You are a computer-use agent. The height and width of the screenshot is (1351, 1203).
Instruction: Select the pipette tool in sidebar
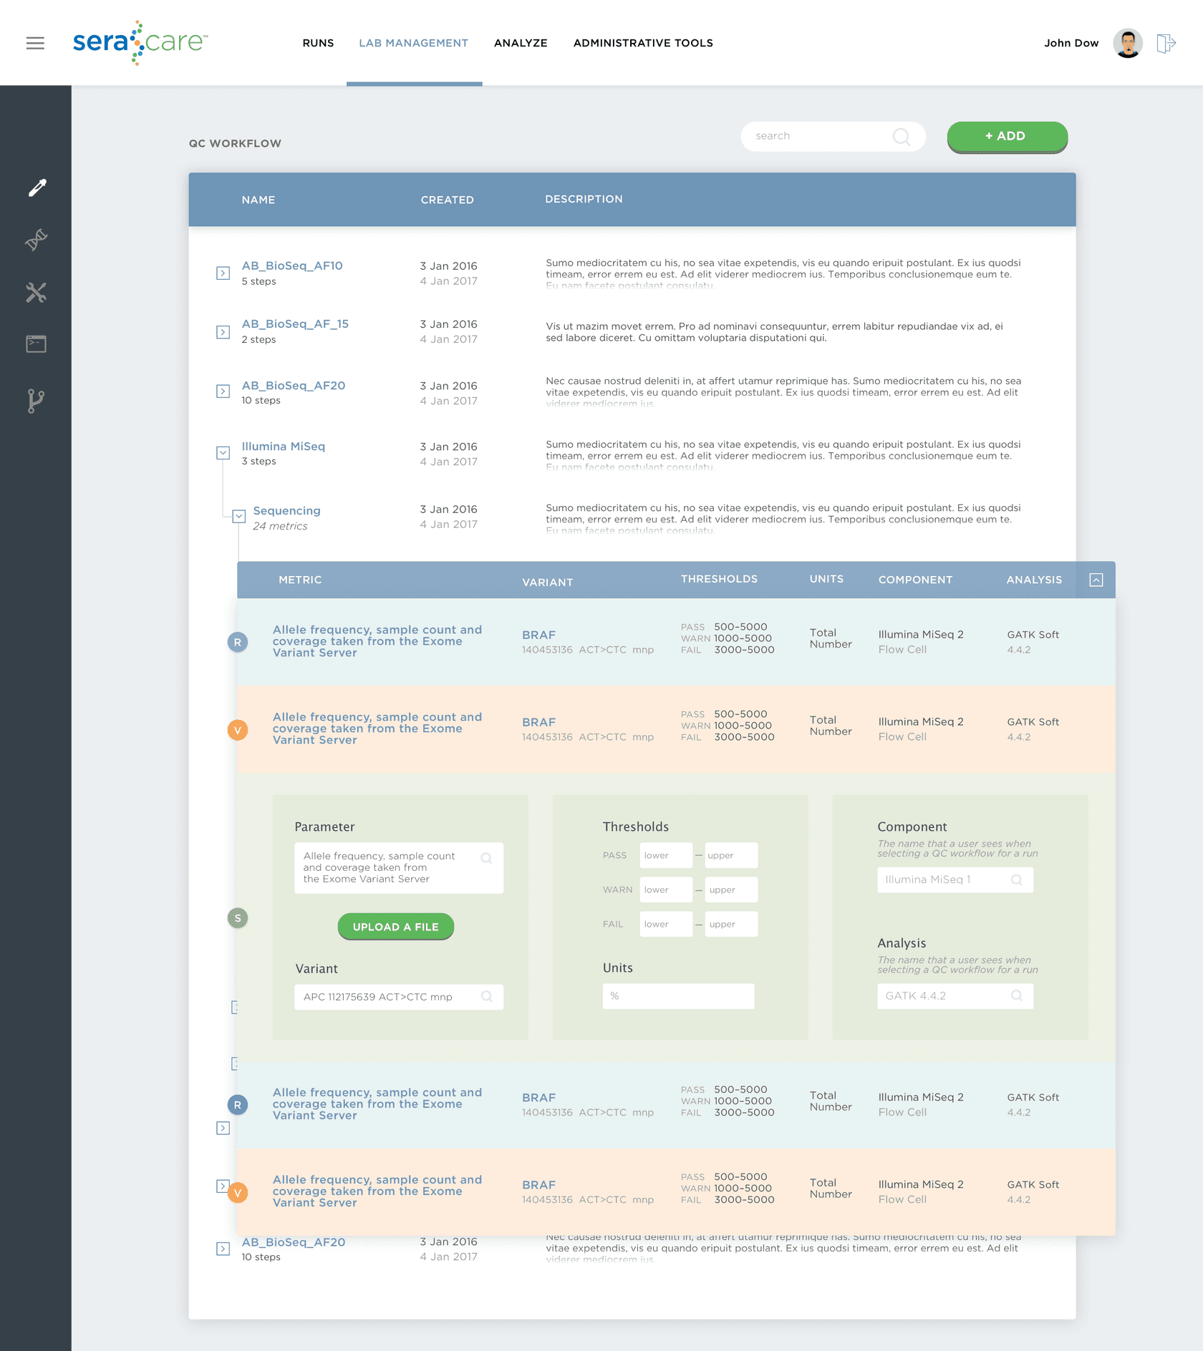[x=37, y=188]
